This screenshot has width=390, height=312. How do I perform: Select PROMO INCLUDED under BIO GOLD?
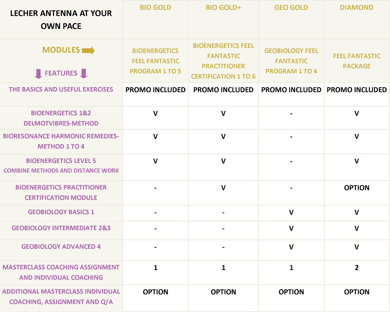pyautogui.click(x=155, y=90)
